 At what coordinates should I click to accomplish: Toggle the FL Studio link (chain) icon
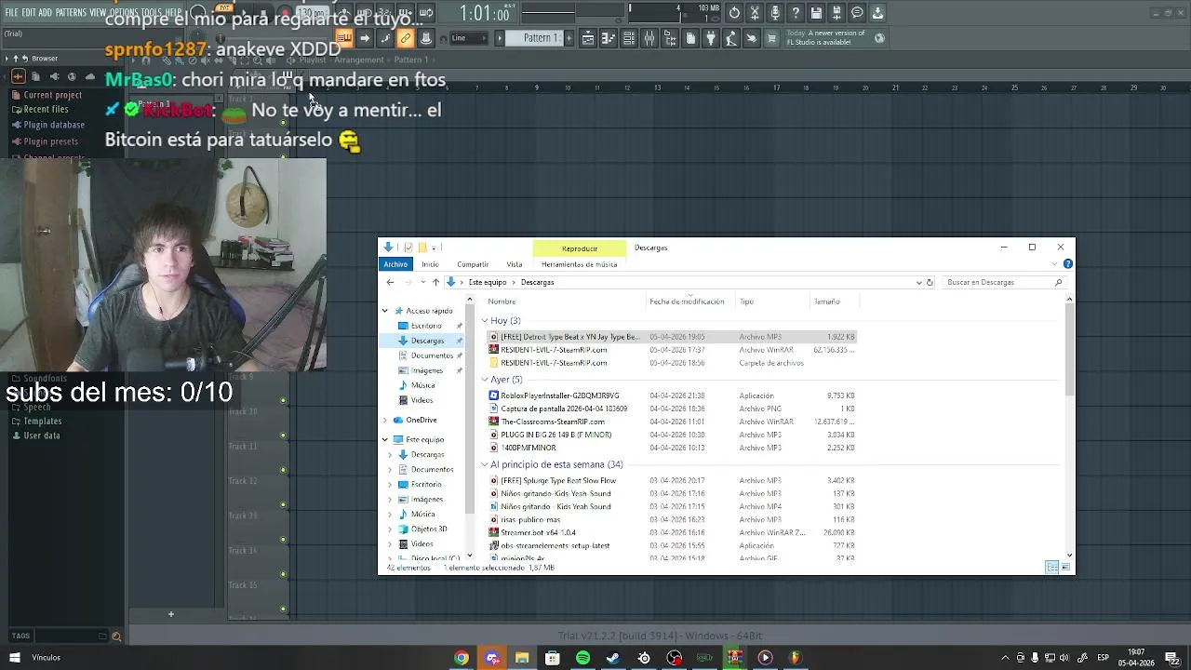pos(405,38)
